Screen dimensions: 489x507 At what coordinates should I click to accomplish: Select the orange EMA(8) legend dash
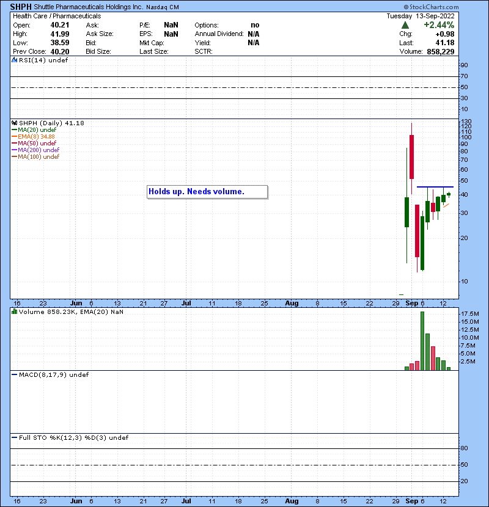coord(14,137)
